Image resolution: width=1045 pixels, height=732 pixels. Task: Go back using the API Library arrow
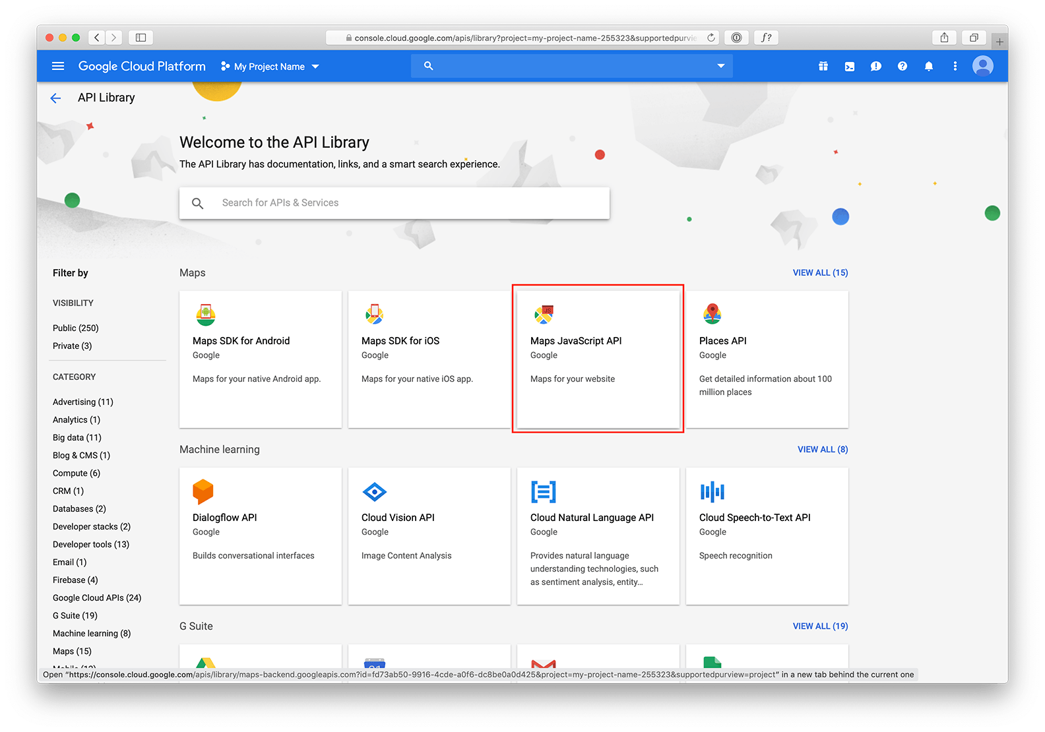[x=55, y=98]
